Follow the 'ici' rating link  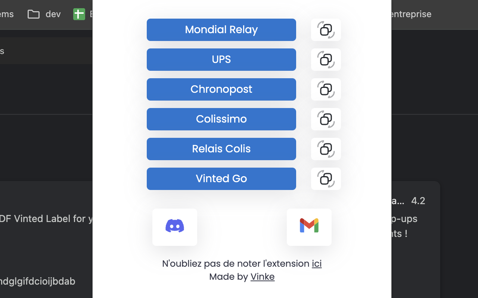[317, 264]
